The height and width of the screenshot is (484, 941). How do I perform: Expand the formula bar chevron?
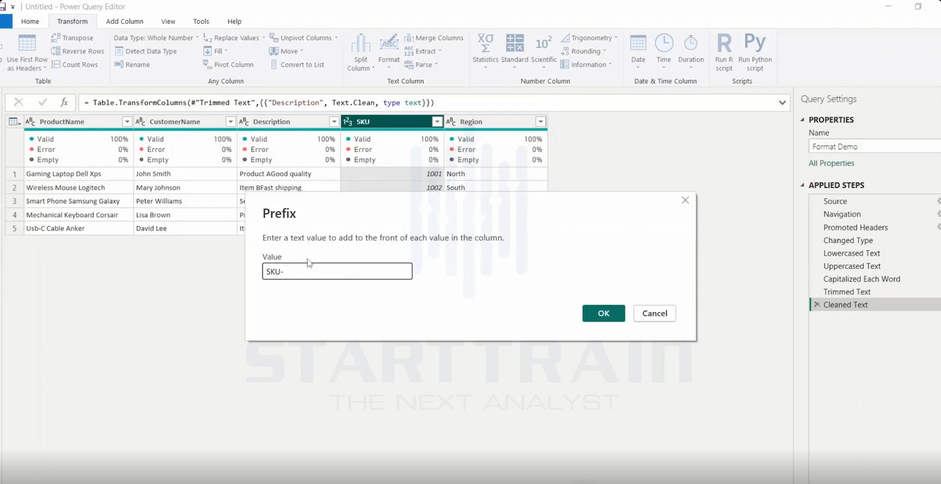pos(782,102)
